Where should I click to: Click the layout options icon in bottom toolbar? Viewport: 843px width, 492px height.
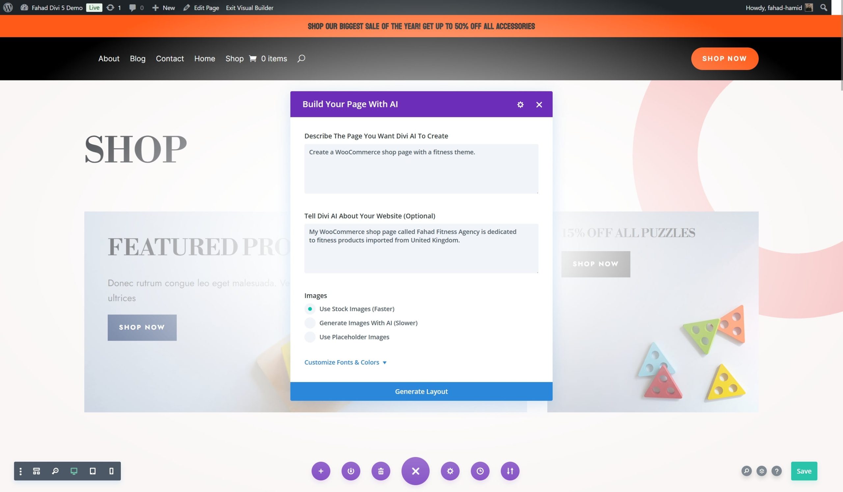pyautogui.click(x=36, y=471)
